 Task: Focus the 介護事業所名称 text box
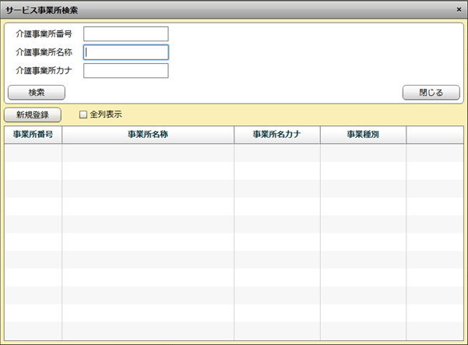pyautogui.click(x=125, y=52)
